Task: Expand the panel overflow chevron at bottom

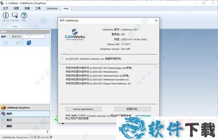Action: coord(47,132)
